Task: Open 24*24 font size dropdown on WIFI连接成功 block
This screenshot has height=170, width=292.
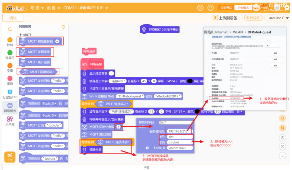Action: click(179, 112)
